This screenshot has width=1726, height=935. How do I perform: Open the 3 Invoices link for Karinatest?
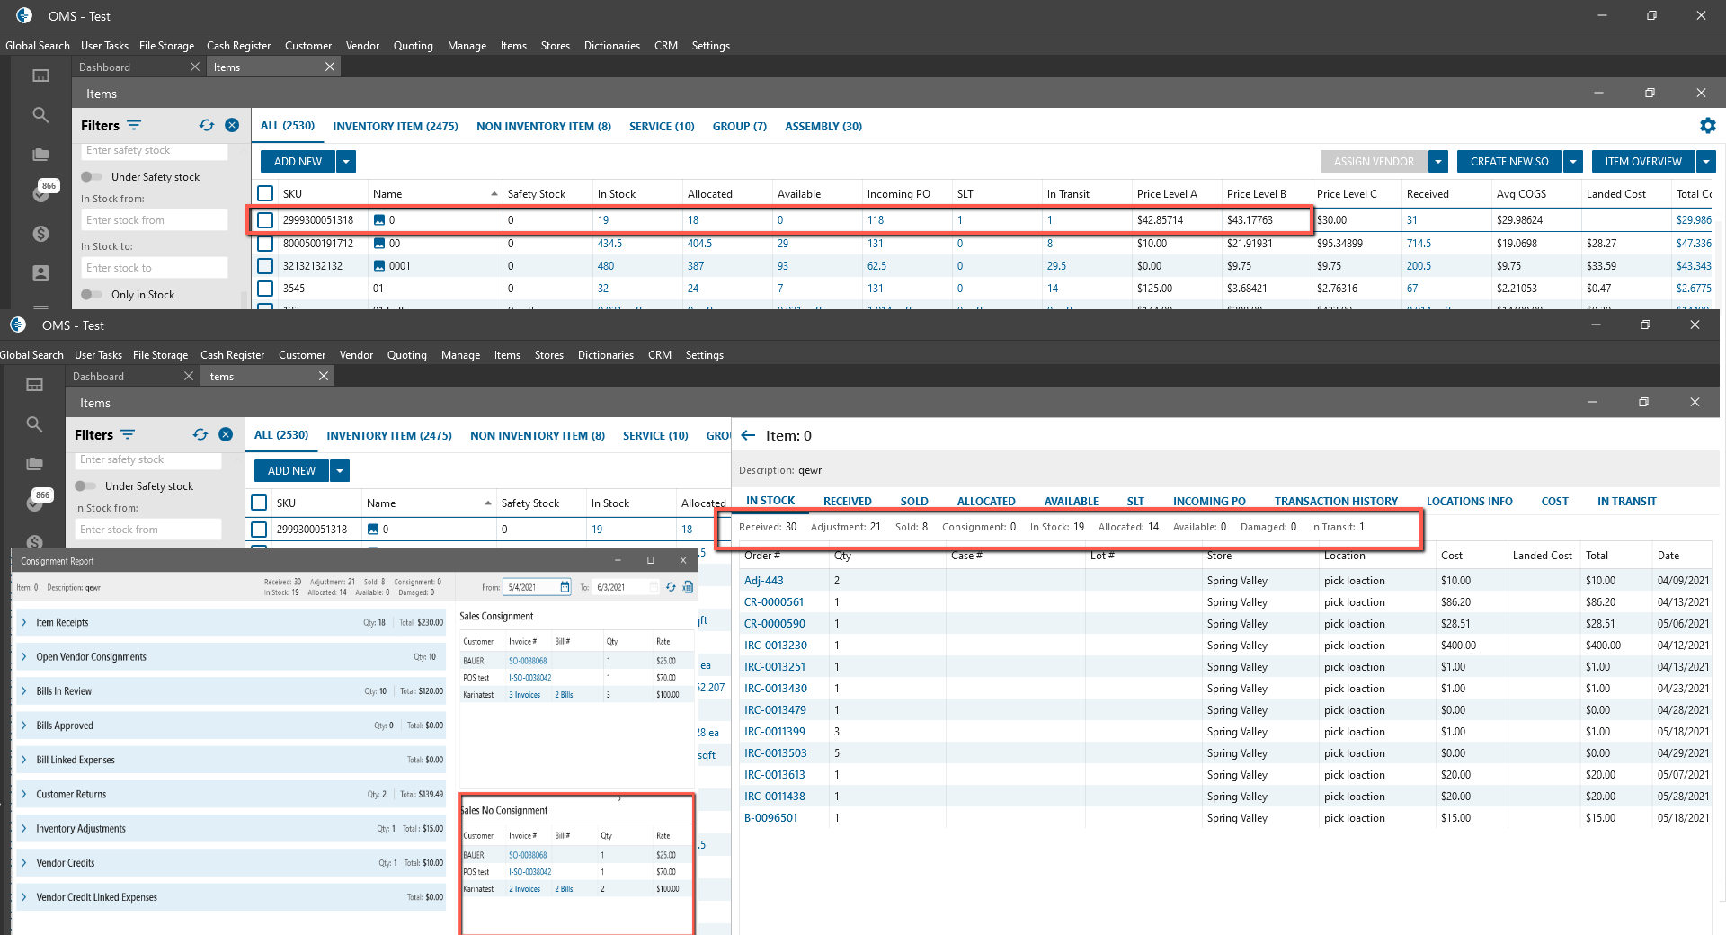[525, 695]
